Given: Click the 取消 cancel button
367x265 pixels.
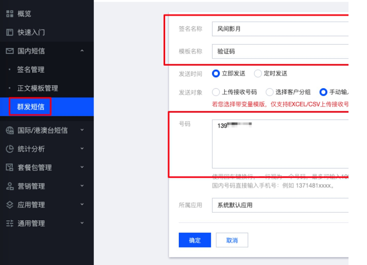Looking at the screenshot, I should (232, 240).
